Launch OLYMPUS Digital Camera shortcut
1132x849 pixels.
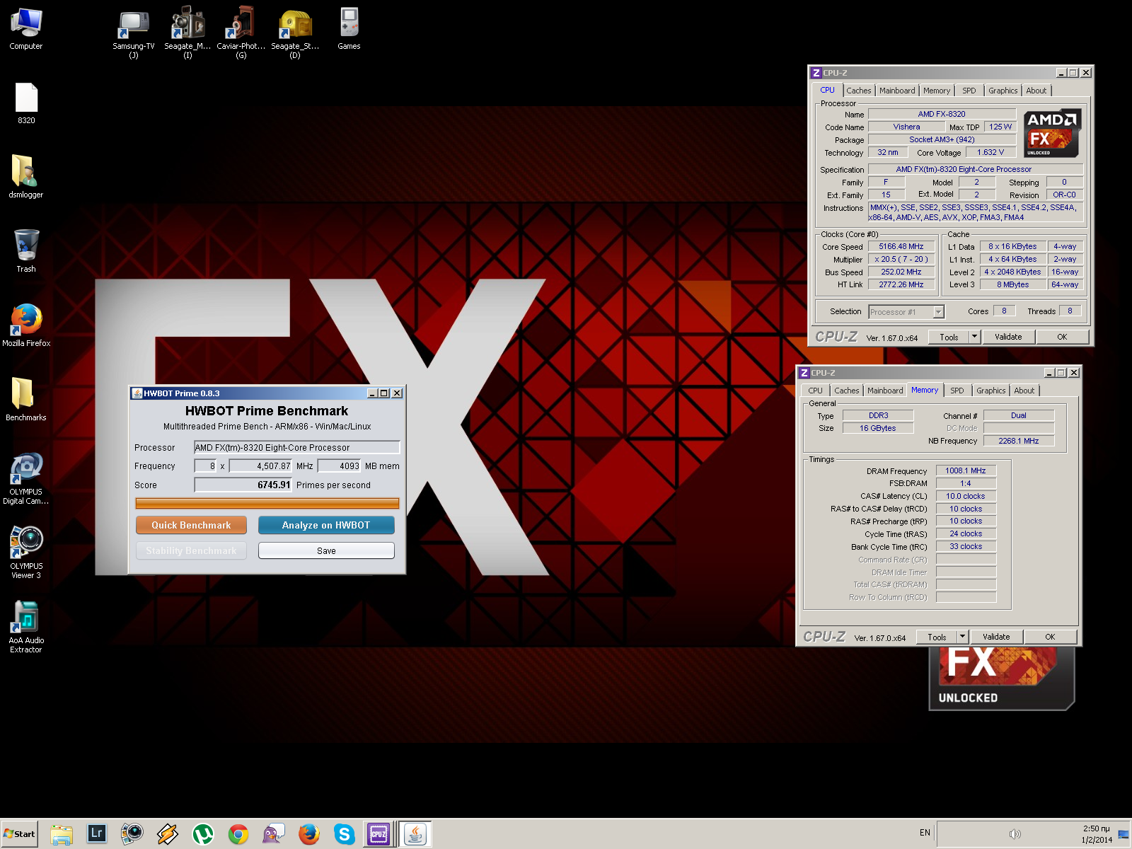(x=26, y=479)
